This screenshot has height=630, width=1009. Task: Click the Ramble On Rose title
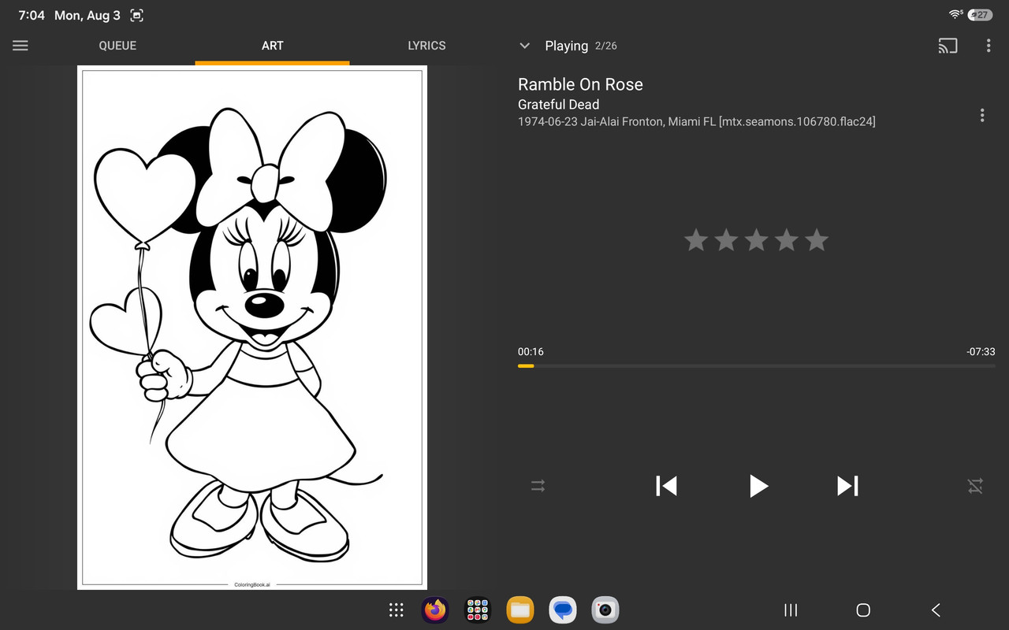pos(580,84)
